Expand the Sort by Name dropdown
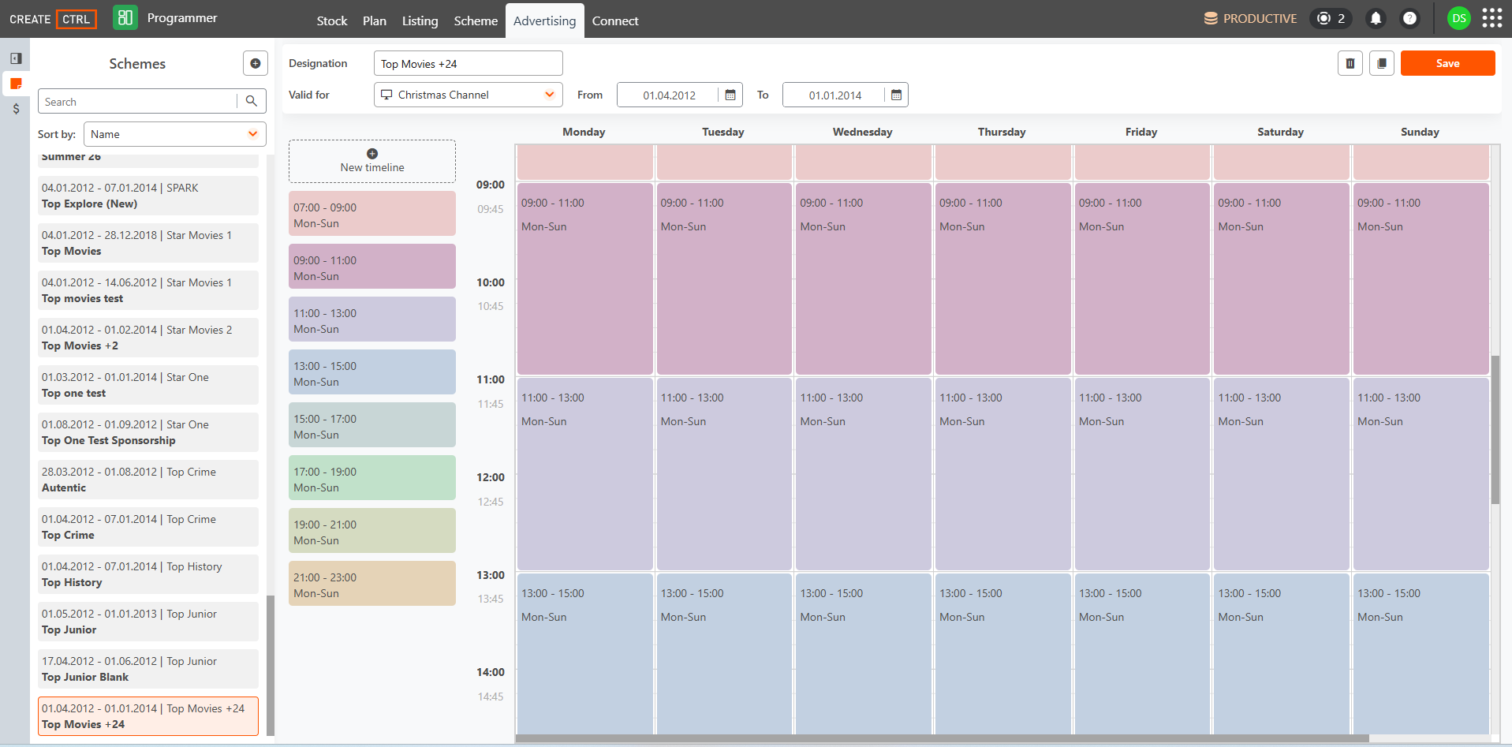 175,134
